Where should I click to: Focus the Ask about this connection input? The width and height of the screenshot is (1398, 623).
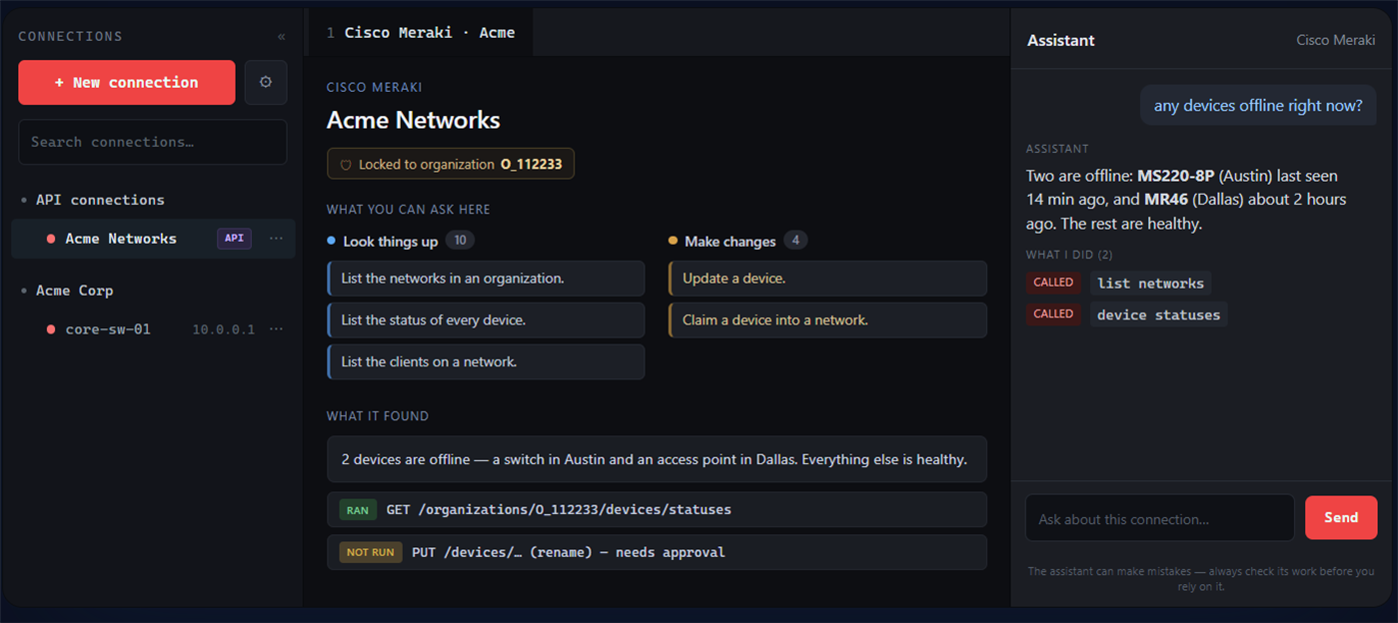[x=1160, y=518]
